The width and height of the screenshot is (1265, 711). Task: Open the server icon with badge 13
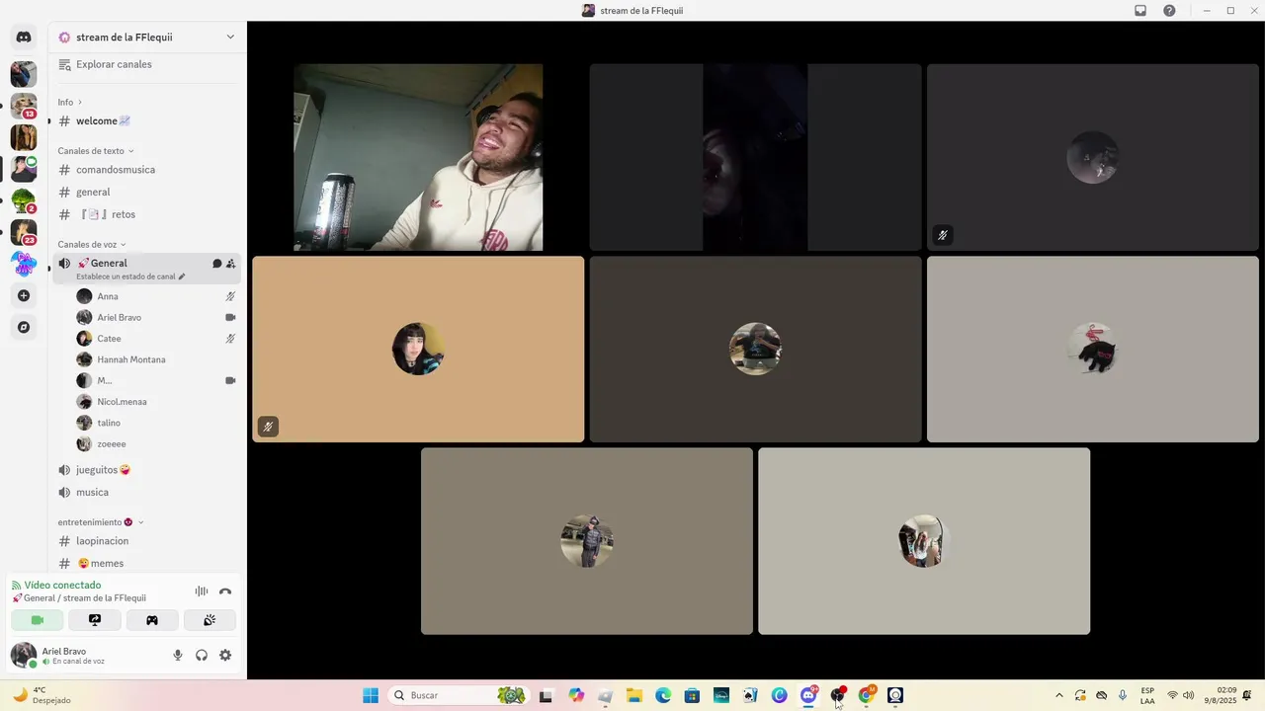click(x=24, y=106)
